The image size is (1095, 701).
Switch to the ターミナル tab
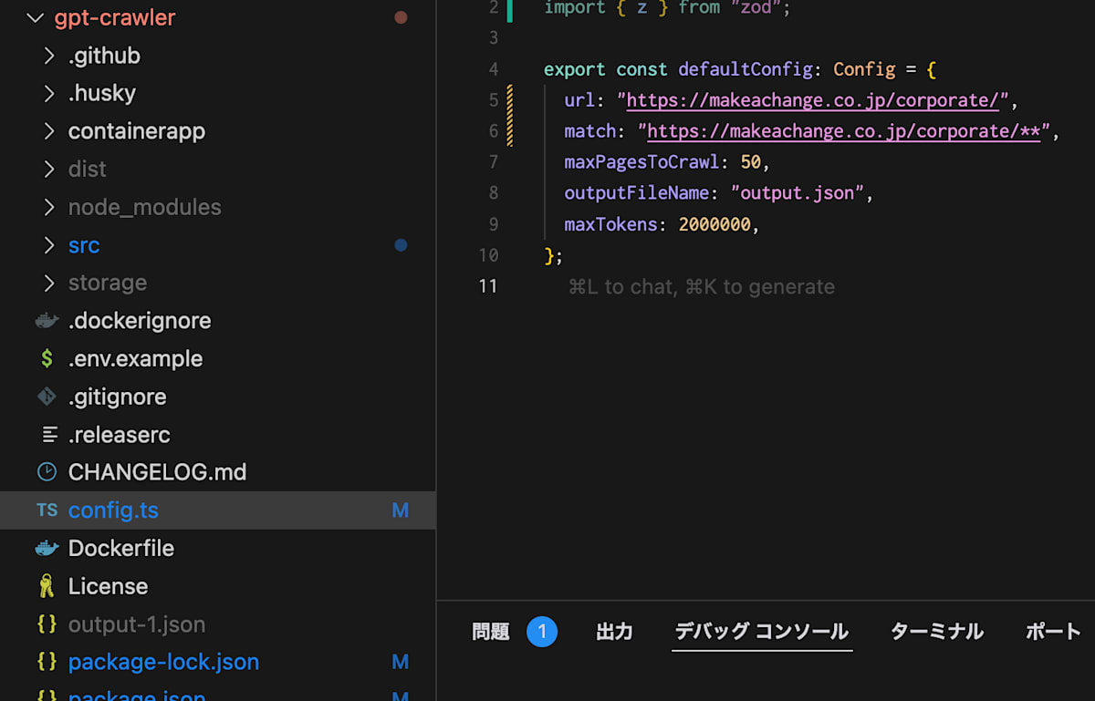click(x=936, y=631)
